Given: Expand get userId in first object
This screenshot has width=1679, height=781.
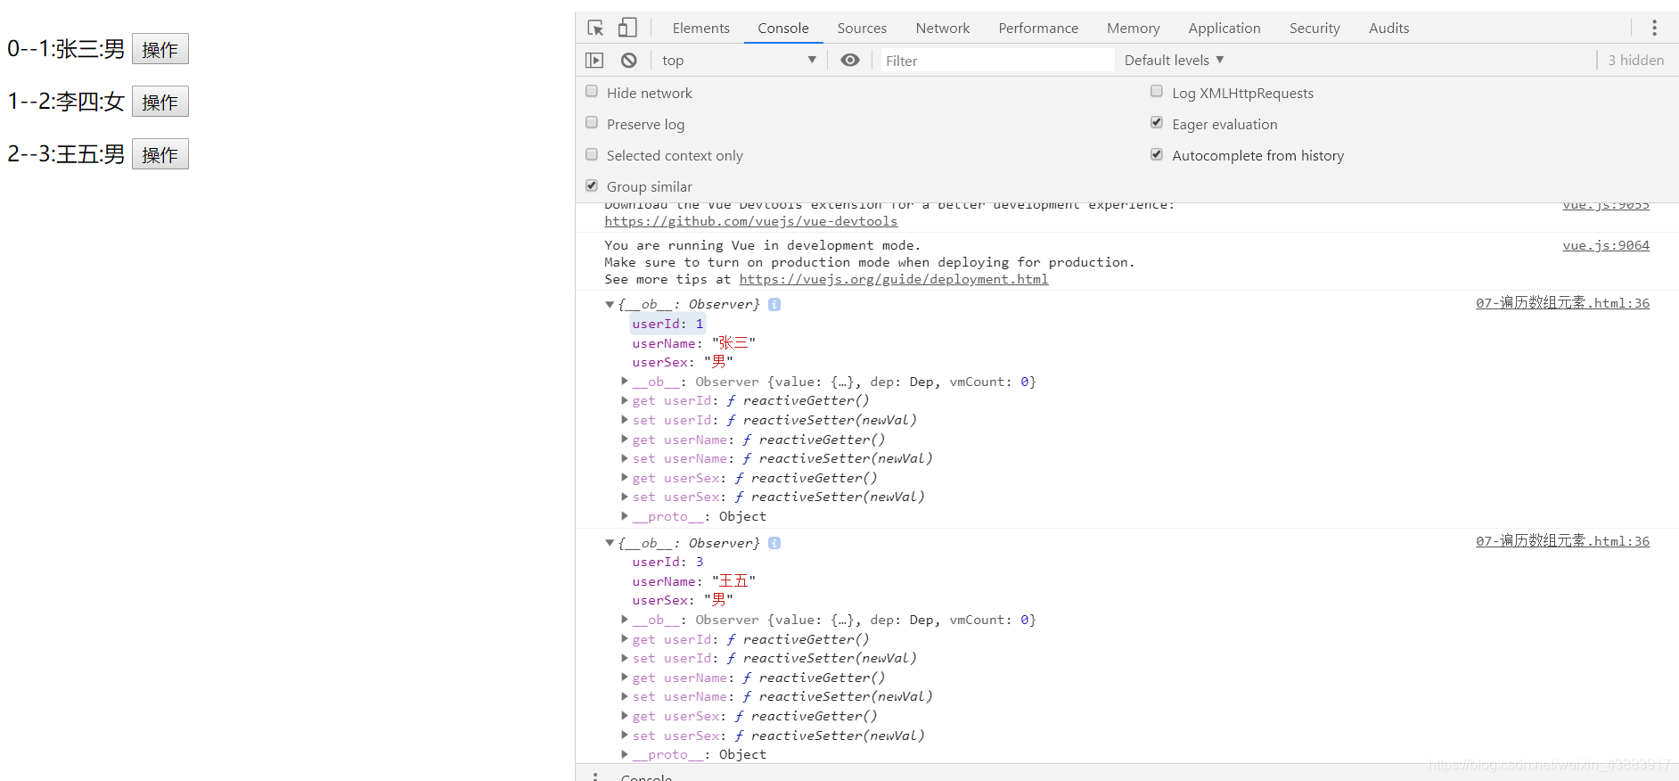Looking at the screenshot, I should pos(625,400).
